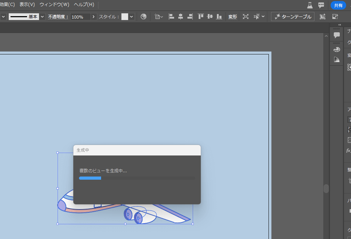The image size is (351, 239).
Task: Expand the stroke style 基本 dropdown
Action: click(x=42, y=16)
